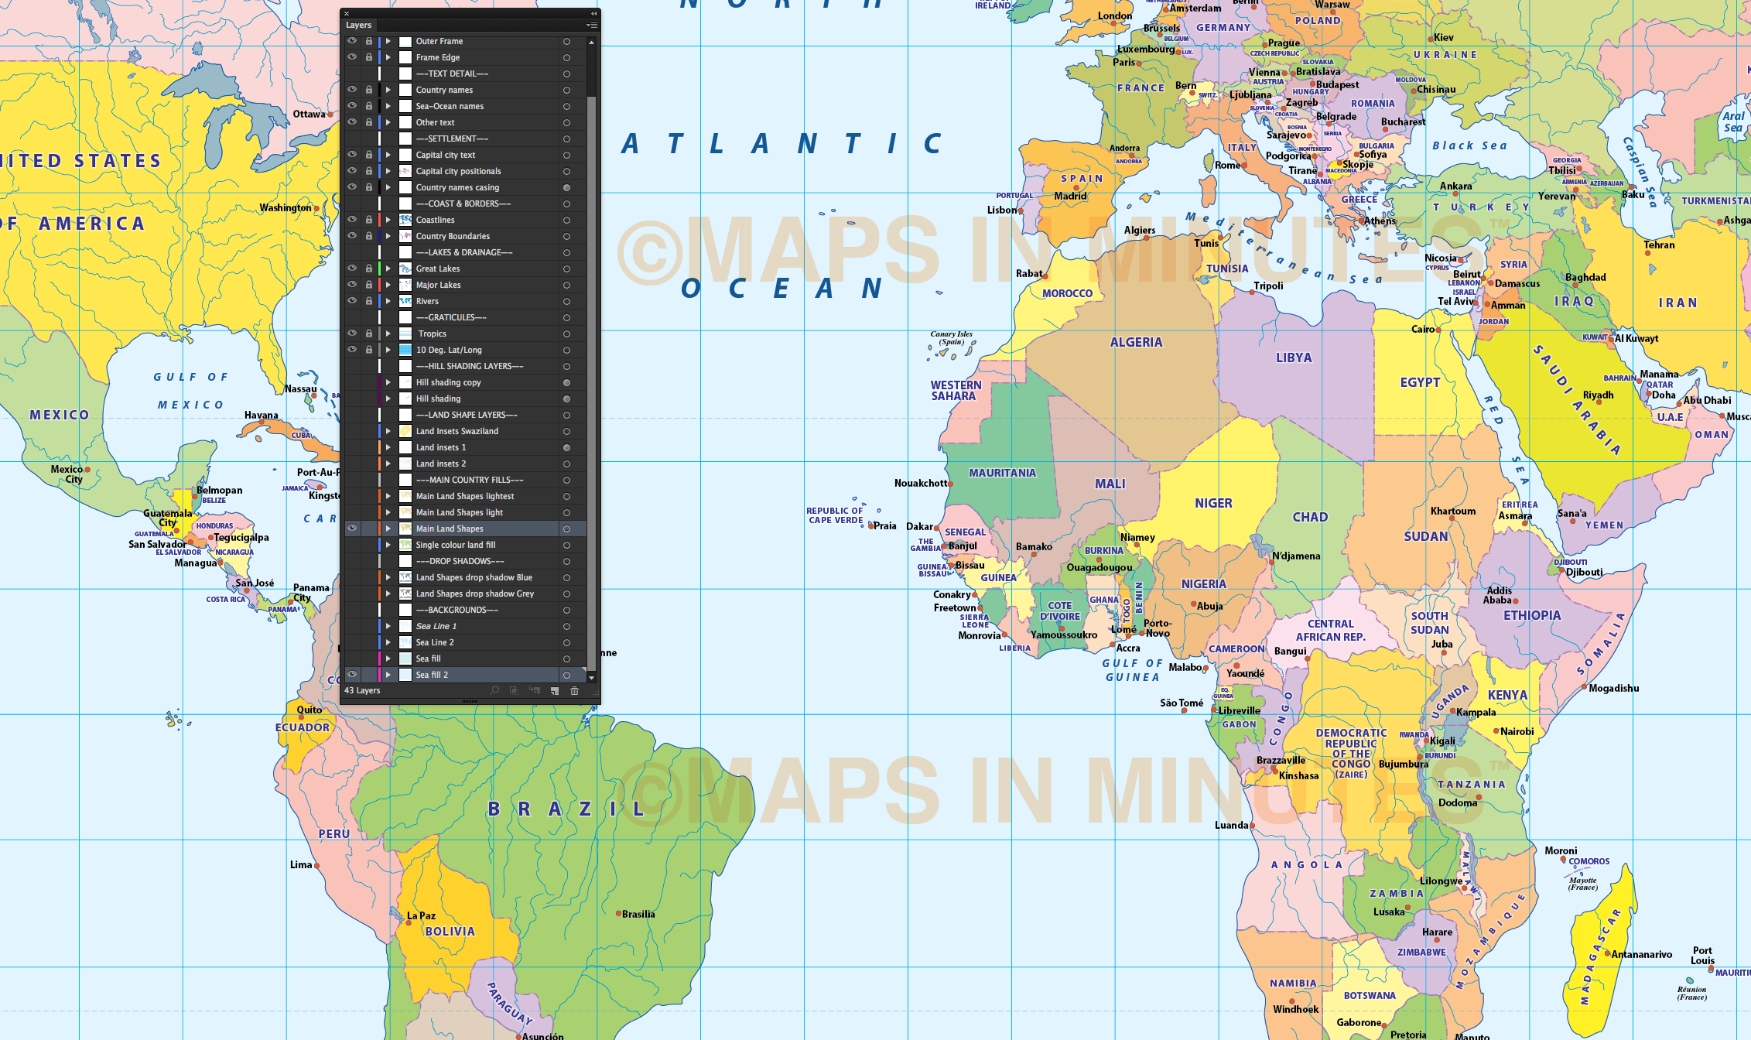Click the Create New Sublayer icon
The height and width of the screenshot is (1040, 1751).
535,689
